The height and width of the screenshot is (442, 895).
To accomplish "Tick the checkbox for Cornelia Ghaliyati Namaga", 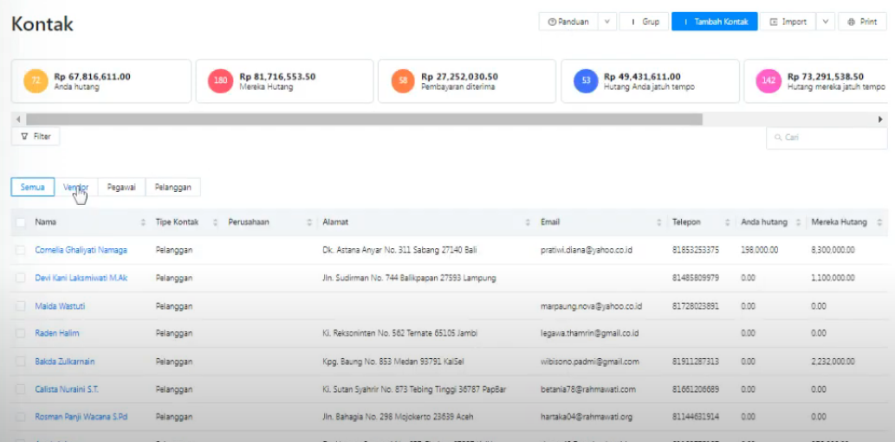I will pyautogui.click(x=21, y=250).
